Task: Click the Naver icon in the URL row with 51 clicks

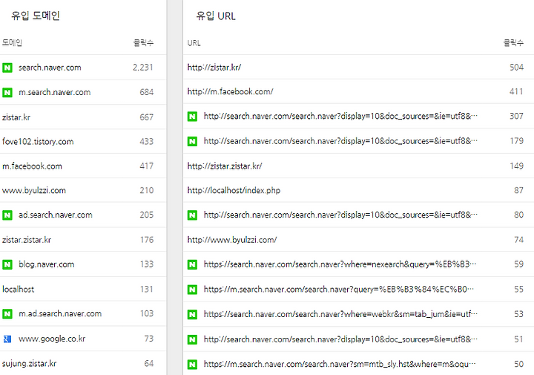Action: pos(192,339)
